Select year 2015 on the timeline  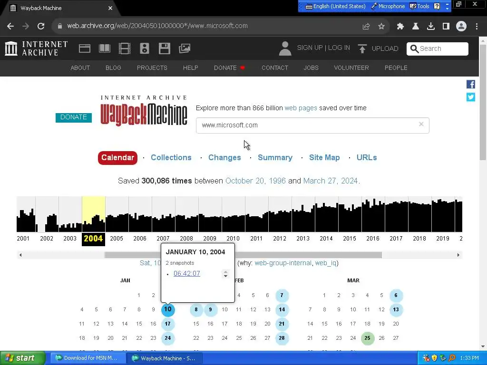click(x=350, y=239)
